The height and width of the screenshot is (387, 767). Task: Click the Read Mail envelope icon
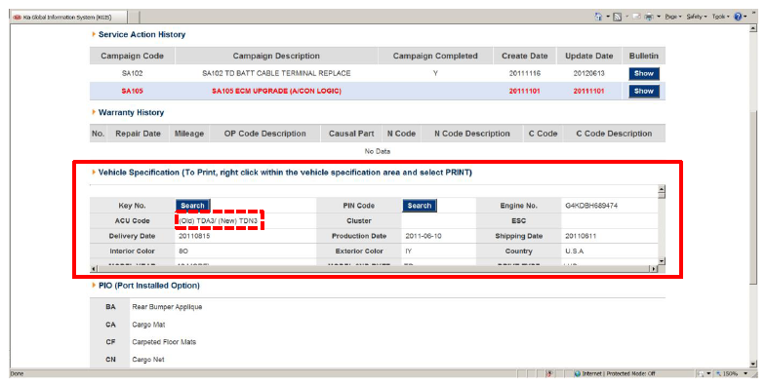(x=637, y=17)
